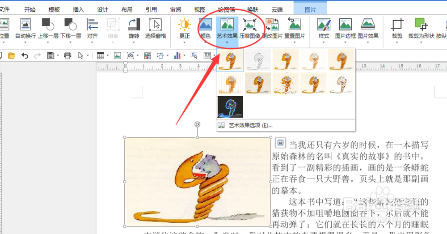The height and width of the screenshot is (234, 447).
Task: Click the layout options icon beside the picture
Action: coord(280,142)
